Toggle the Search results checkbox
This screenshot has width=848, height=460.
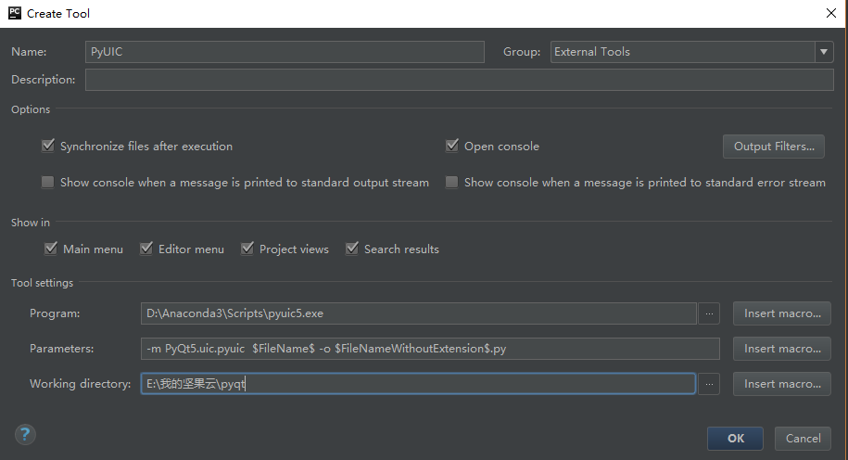pos(352,249)
